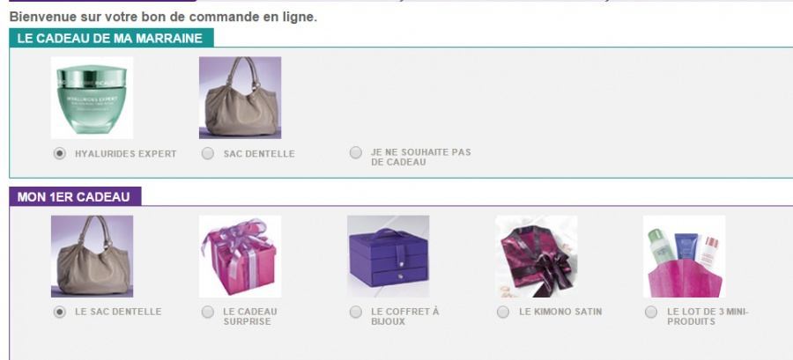Select Je ne souhaite pas de cadeau
This screenshot has width=793, height=360.
coord(356,152)
